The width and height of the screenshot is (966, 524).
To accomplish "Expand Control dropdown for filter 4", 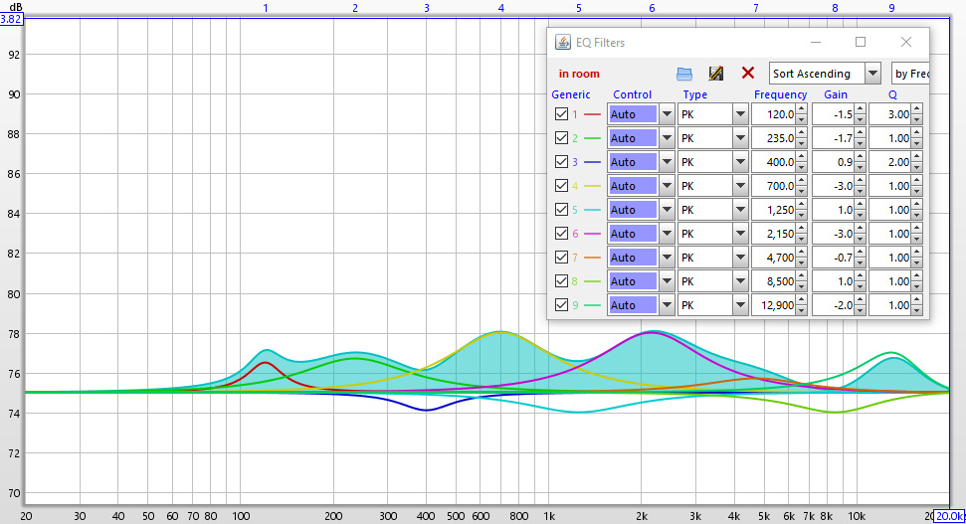I will click(667, 186).
